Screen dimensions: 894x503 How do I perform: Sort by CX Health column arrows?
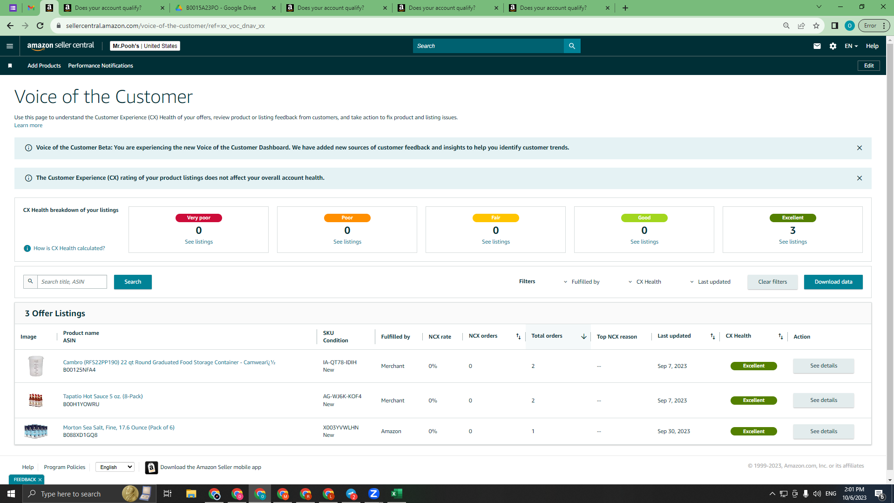point(780,336)
